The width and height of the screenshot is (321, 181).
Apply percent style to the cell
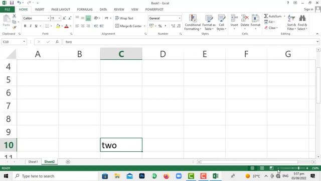pyautogui.click(x=160, y=26)
